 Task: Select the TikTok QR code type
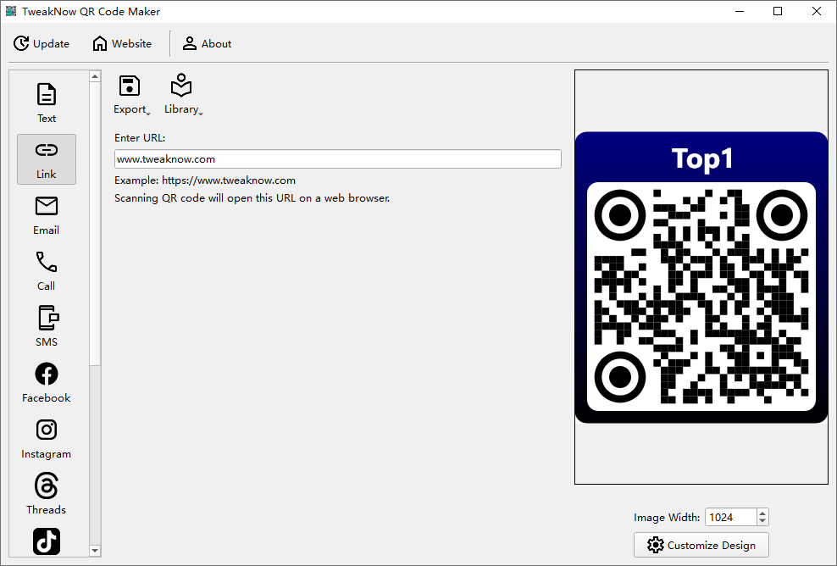point(46,541)
